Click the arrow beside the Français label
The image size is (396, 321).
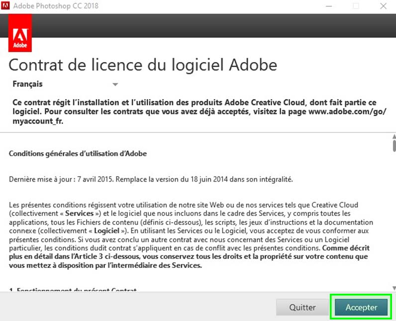(115, 85)
